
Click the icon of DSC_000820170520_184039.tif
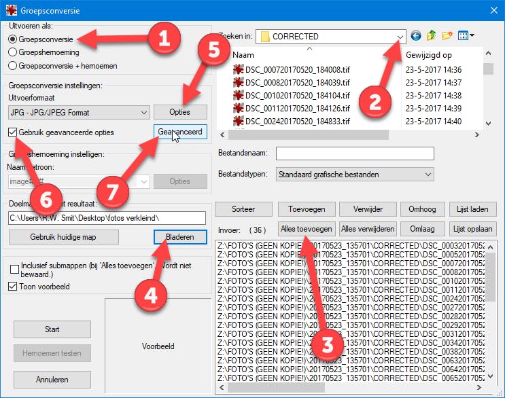coord(239,82)
